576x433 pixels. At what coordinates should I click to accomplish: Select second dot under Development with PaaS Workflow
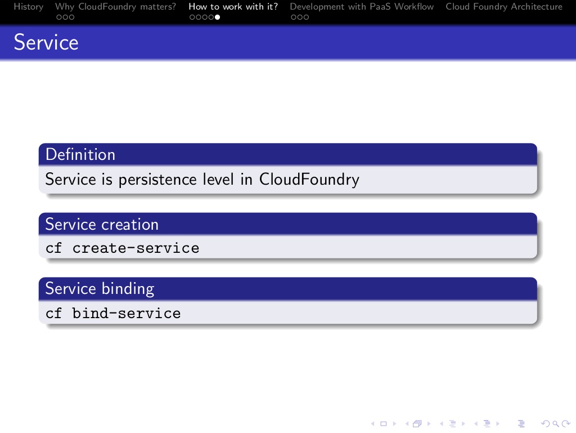300,17
